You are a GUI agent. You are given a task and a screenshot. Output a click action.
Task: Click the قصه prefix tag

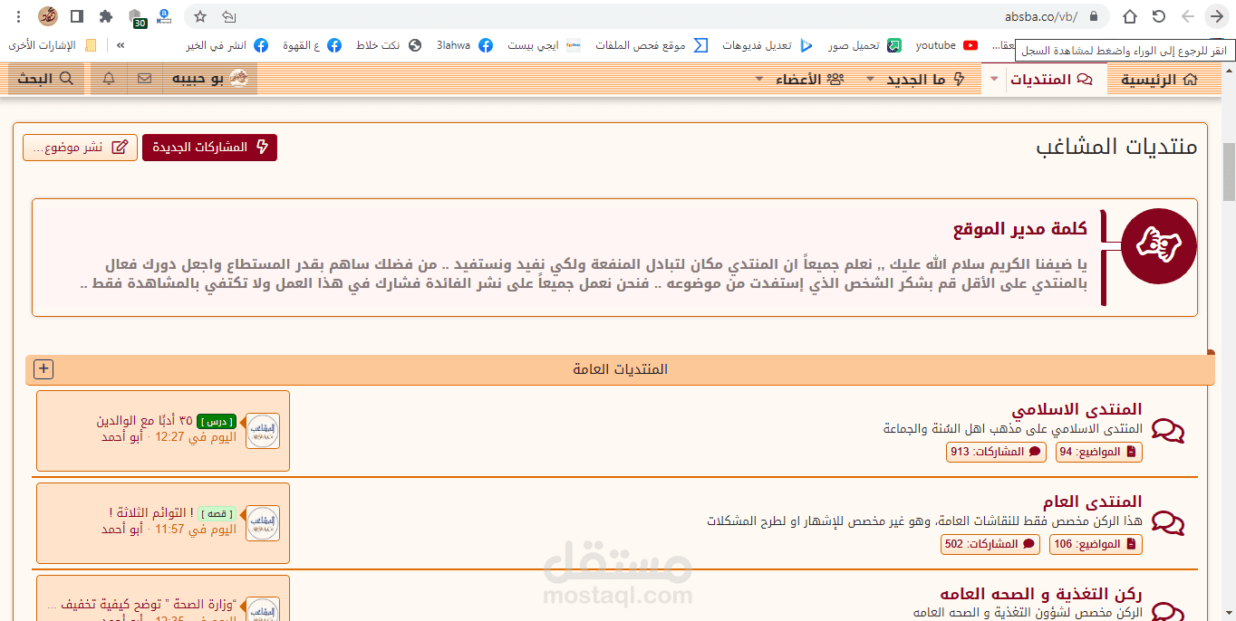tap(217, 514)
